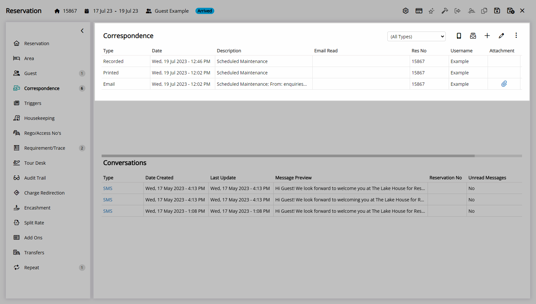
Task: Open the Housekeeping sidebar item
Action: click(39, 118)
